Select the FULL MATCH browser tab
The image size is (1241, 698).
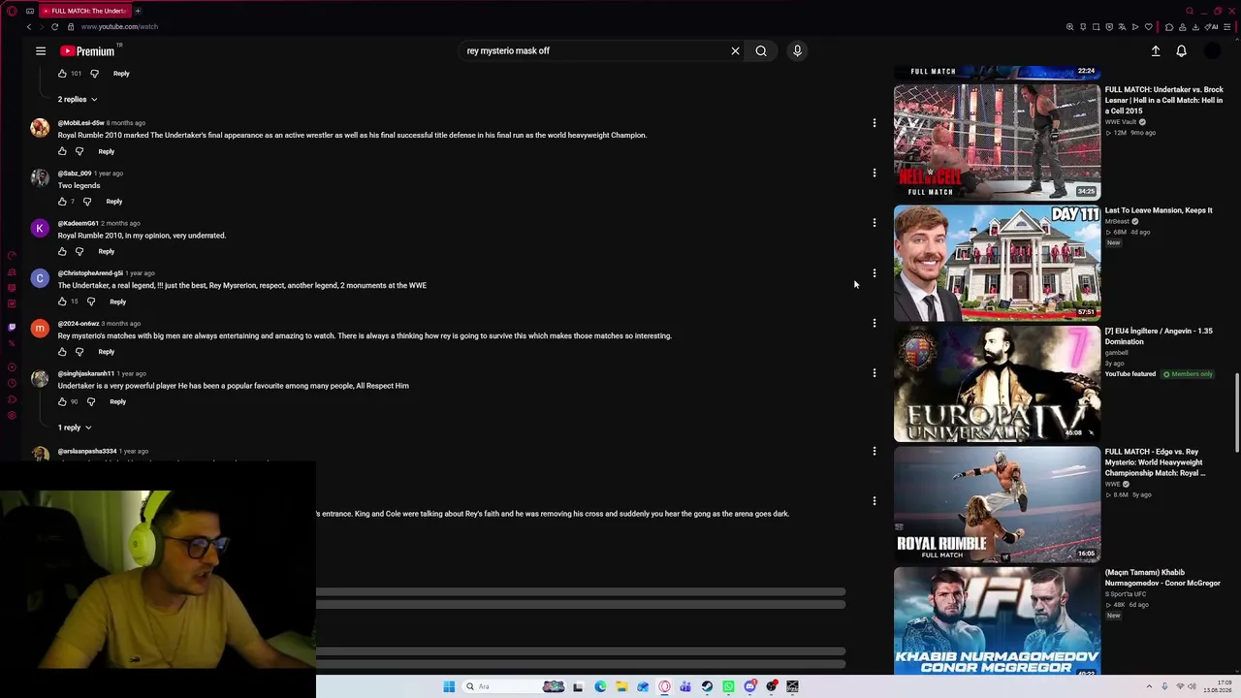[x=83, y=11]
